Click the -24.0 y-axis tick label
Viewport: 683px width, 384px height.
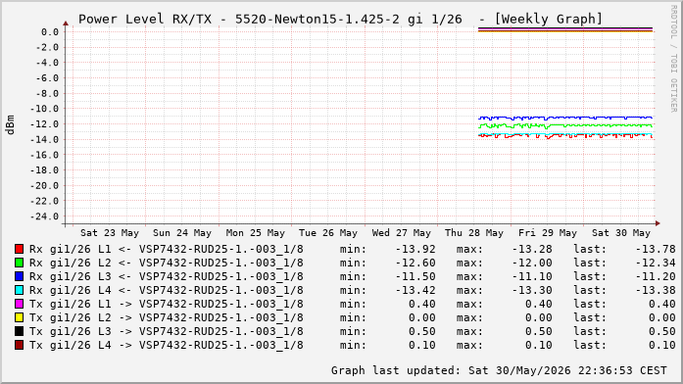[x=44, y=216]
